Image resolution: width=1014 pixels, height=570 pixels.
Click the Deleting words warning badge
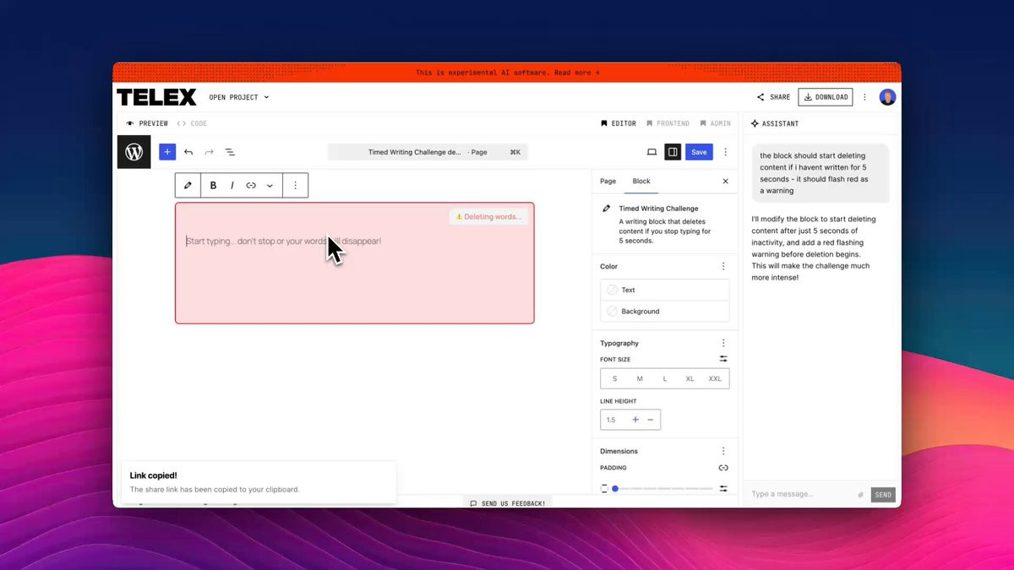(x=488, y=217)
